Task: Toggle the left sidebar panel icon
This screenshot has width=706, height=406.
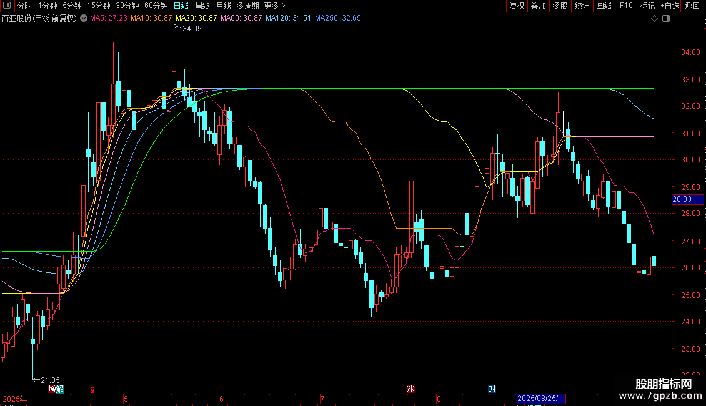Action: coord(7,6)
